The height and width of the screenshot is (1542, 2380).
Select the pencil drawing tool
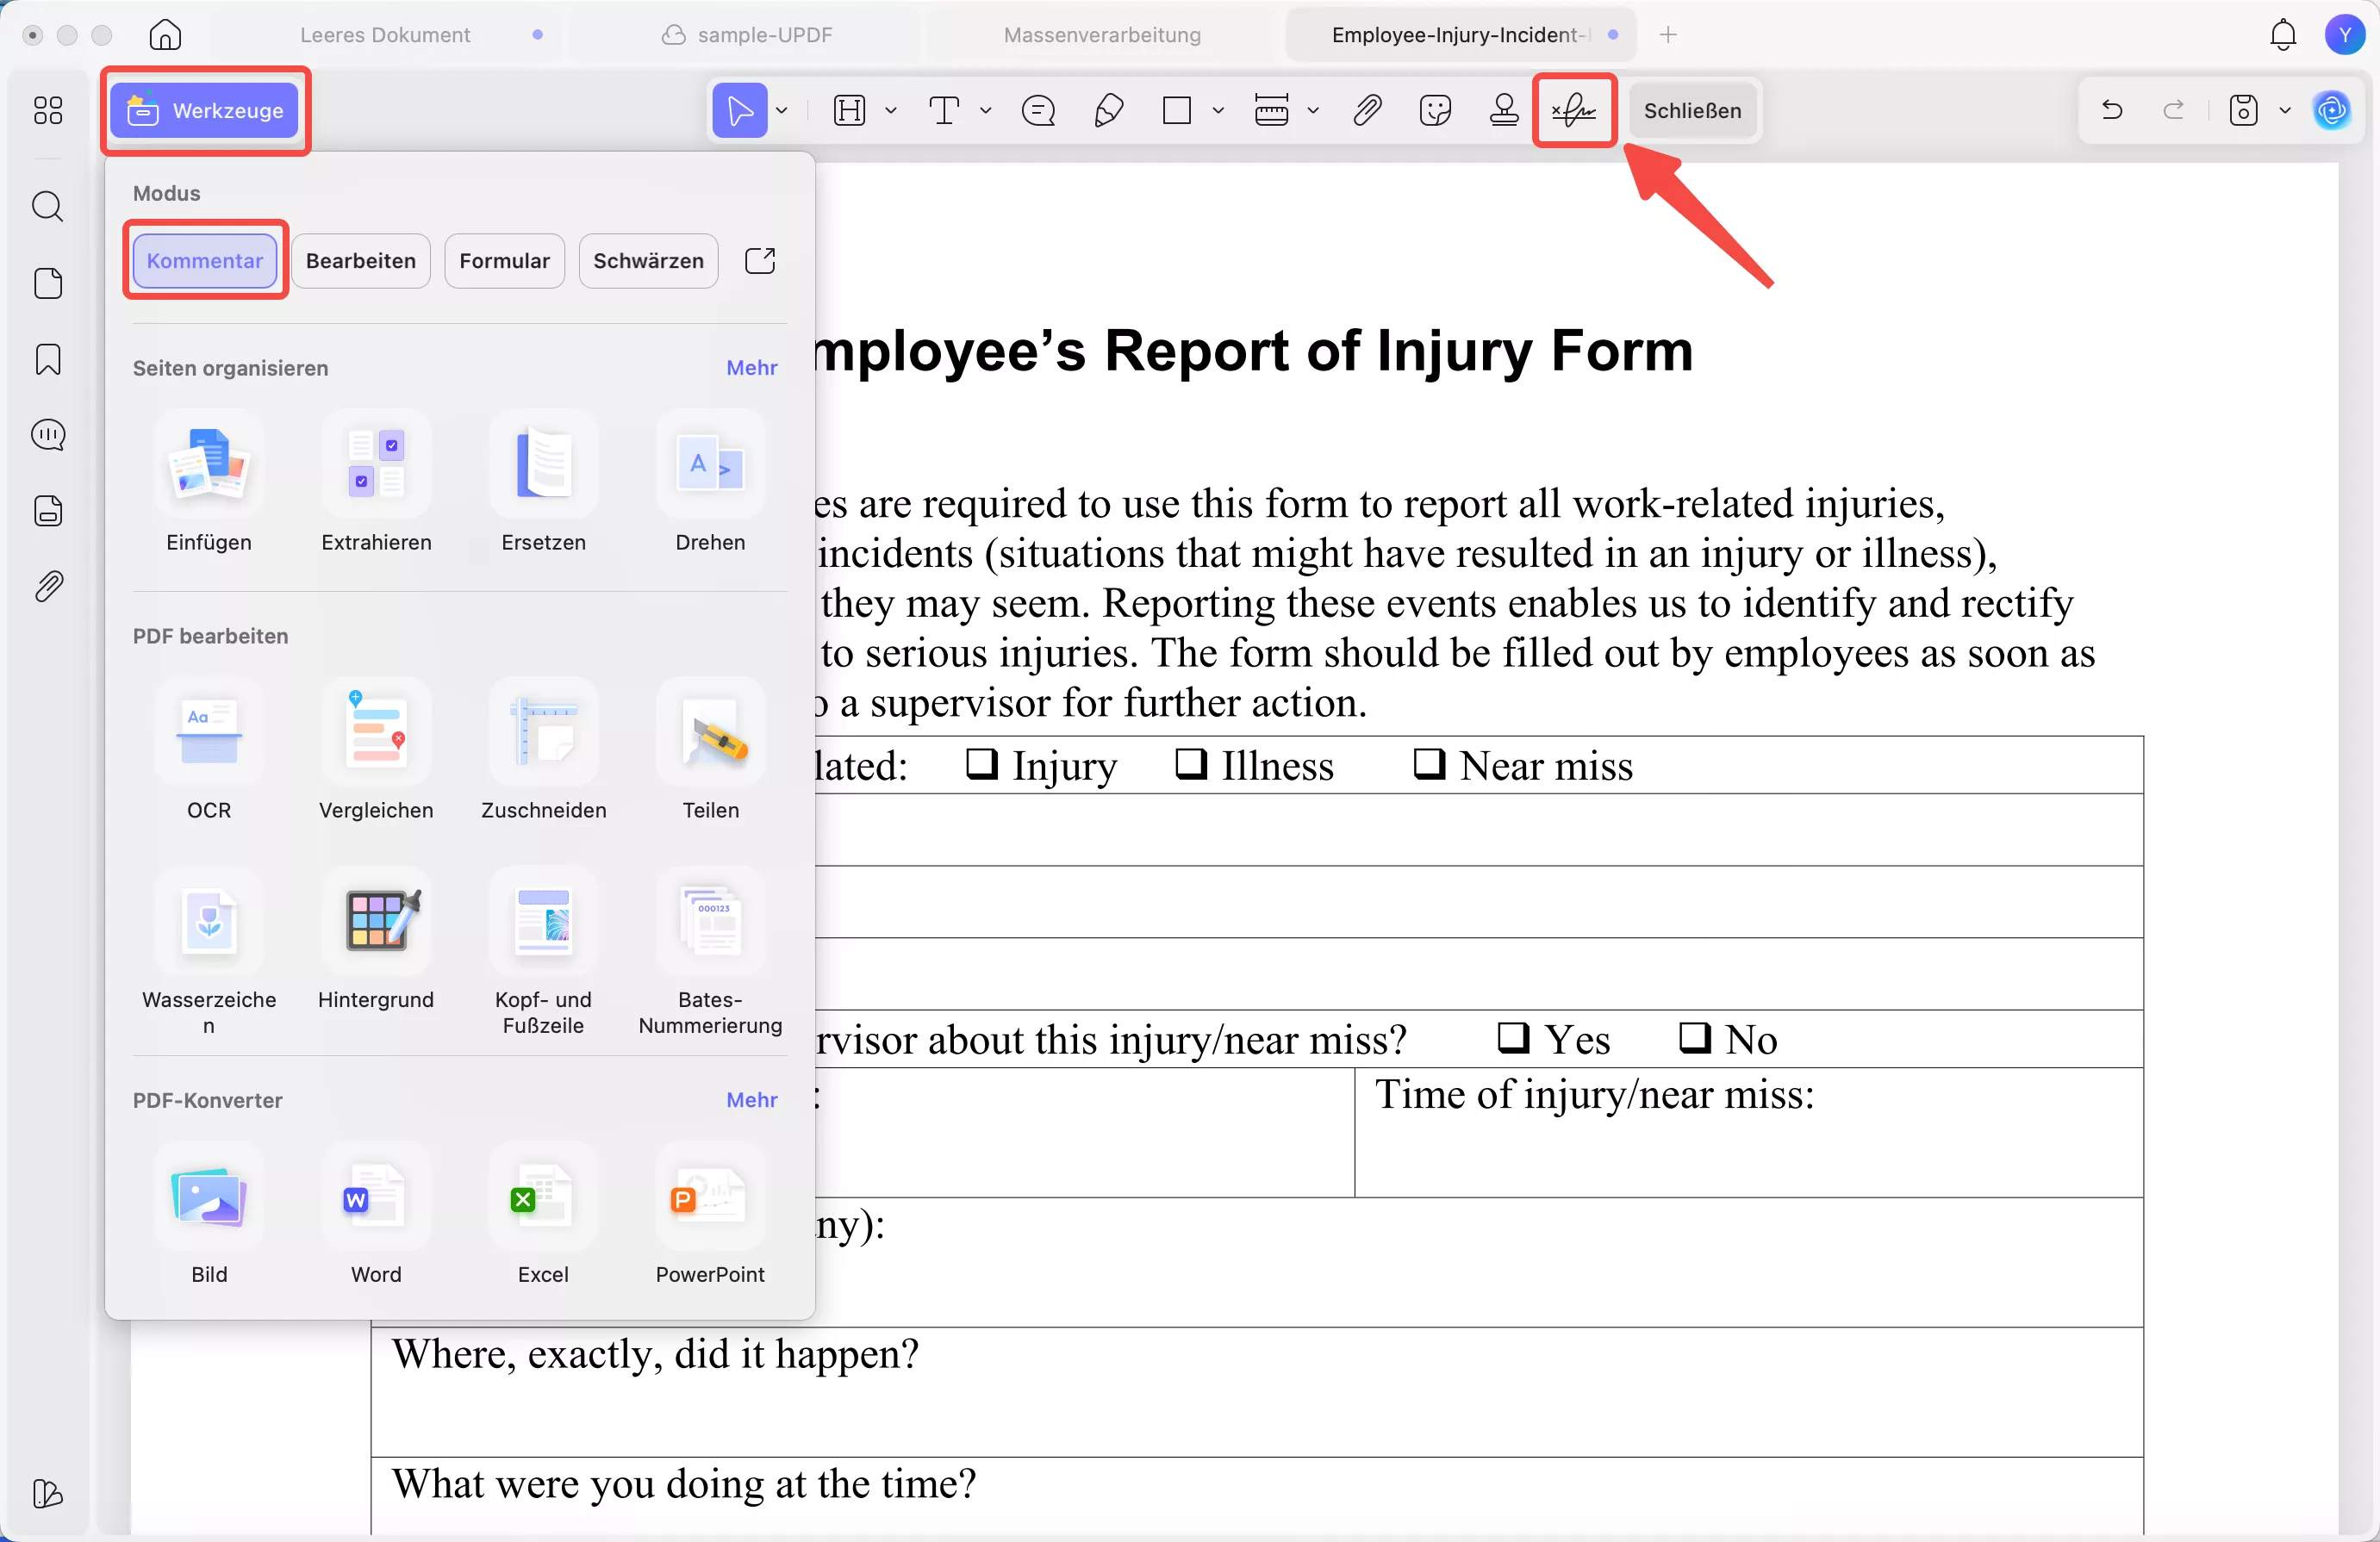1108,110
